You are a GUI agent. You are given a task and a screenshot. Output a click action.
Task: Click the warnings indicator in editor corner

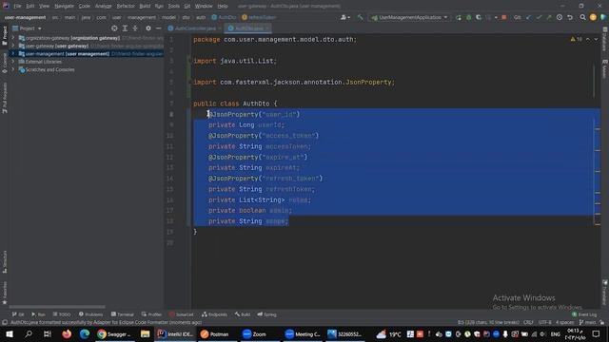click(x=576, y=39)
